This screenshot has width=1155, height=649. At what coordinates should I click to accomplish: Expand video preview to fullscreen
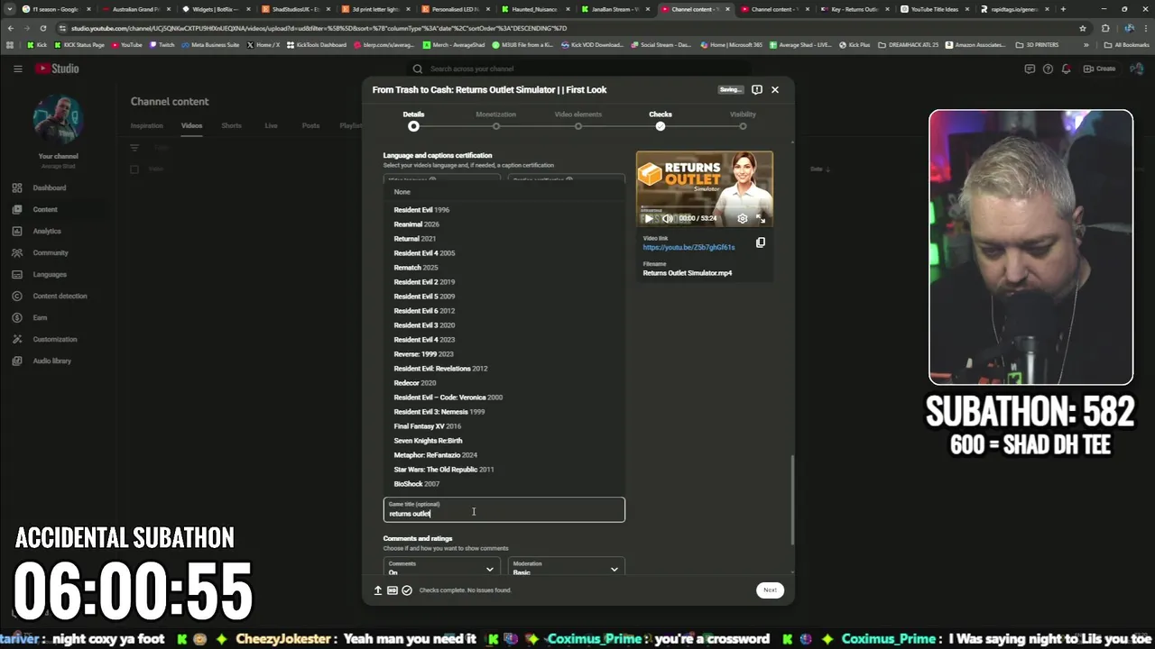(761, 218)
